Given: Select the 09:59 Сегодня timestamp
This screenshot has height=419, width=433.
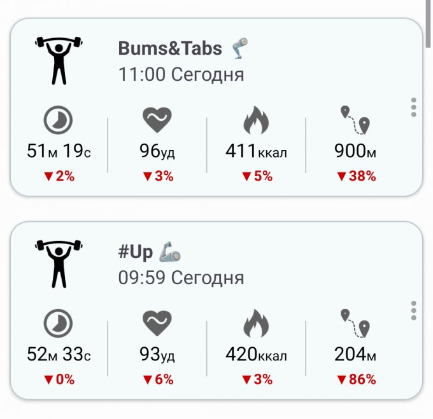Looking at the screenshot, I should click(181, 278).
